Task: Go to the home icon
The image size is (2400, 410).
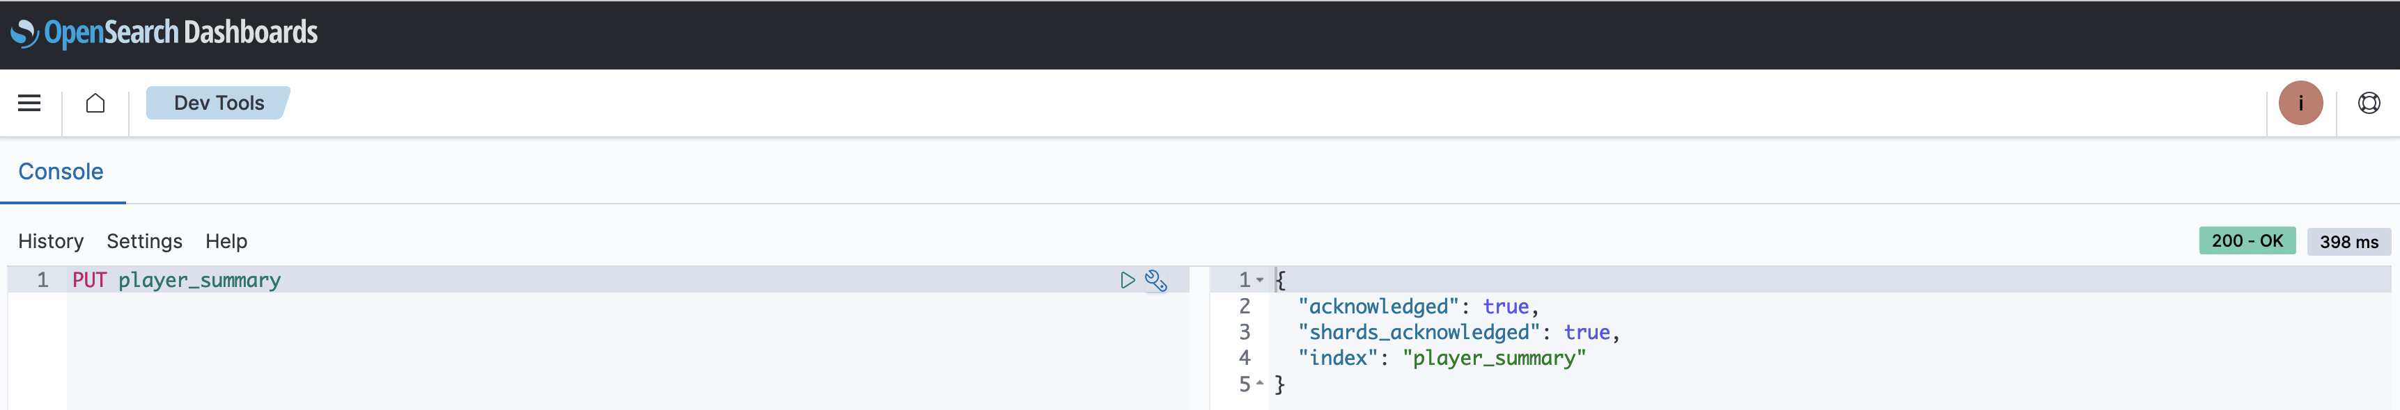Action: (95, 102)
